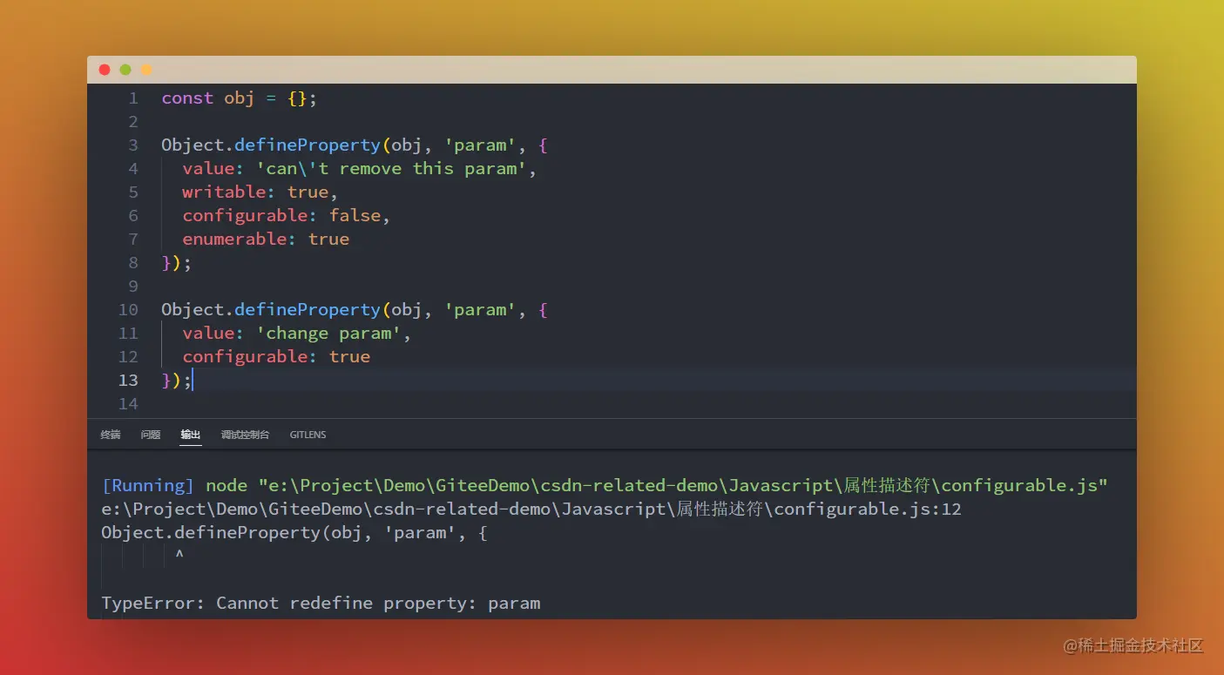Click the red close dot in title bar
Screen dimensions: 1224x675
(x=105, y=70)
